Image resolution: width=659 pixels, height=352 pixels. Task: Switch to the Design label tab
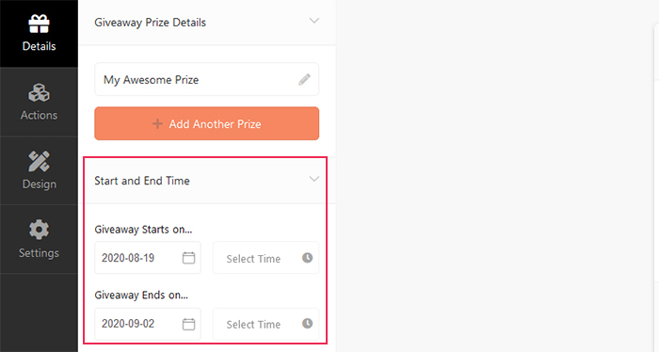40,184
